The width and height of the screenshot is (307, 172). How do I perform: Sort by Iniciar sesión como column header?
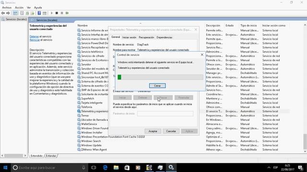[274, 25]
